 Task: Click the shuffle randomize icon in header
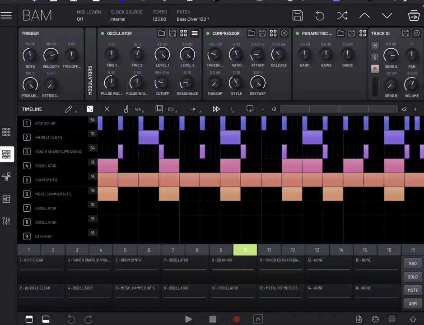click(342, 16)
